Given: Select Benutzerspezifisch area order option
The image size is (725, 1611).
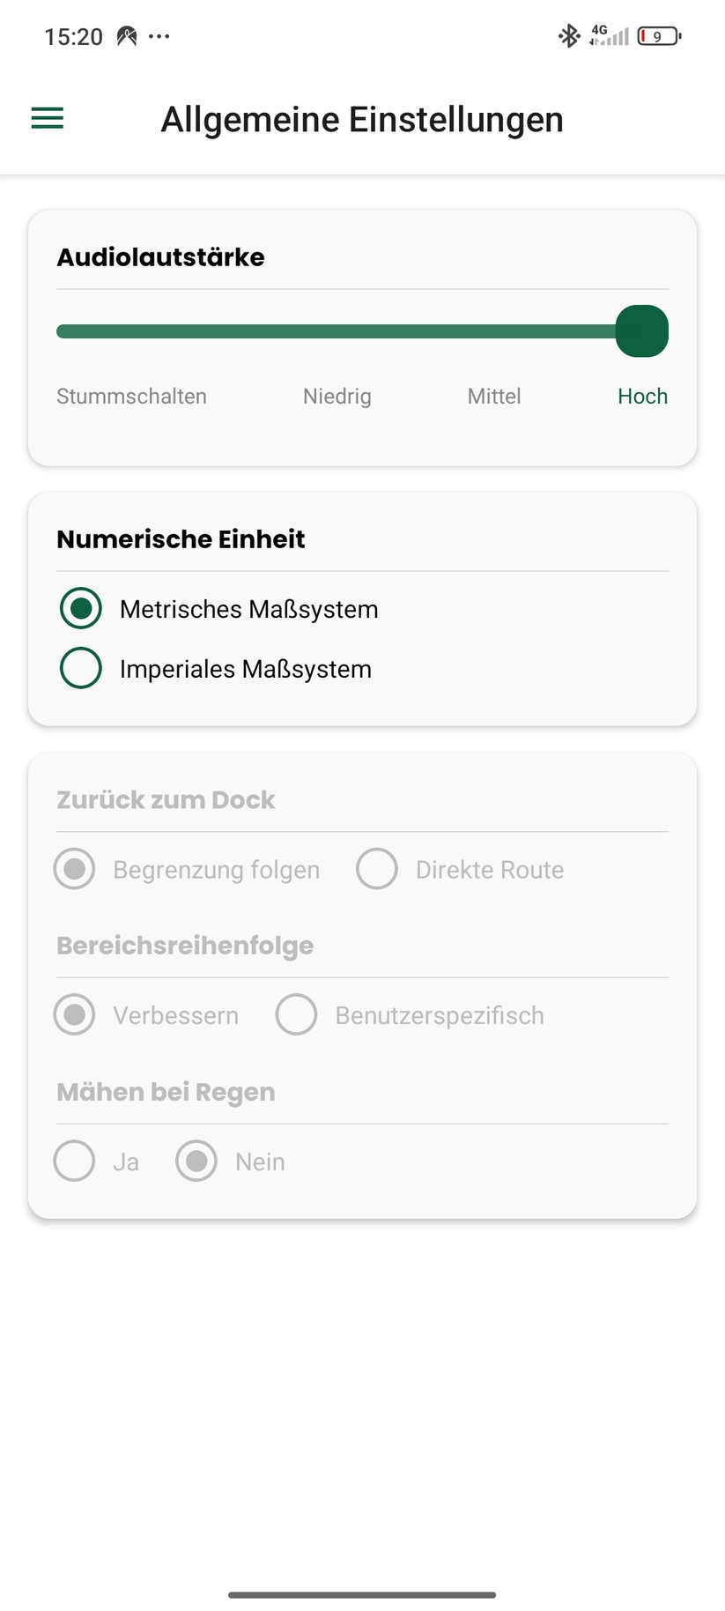Looking at the screenshot, I should [297, 1015].
